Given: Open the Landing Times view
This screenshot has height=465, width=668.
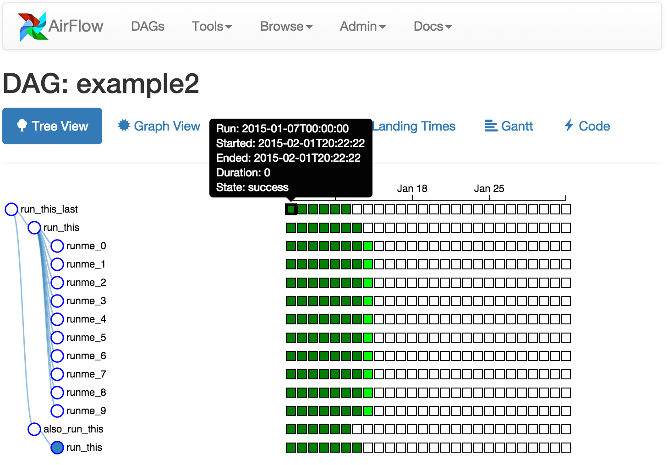Looking at the screenshot, I should coord(413,126).
